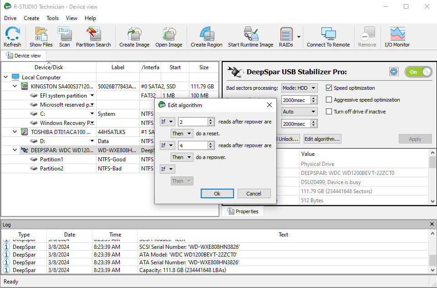The height and width of the screenshot is (288, 437).
Task: Click the Apply button
Action: click(x=415, y=139)
